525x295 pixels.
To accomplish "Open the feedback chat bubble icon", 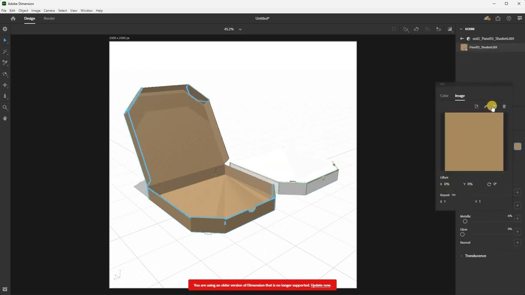I will 520,18.
